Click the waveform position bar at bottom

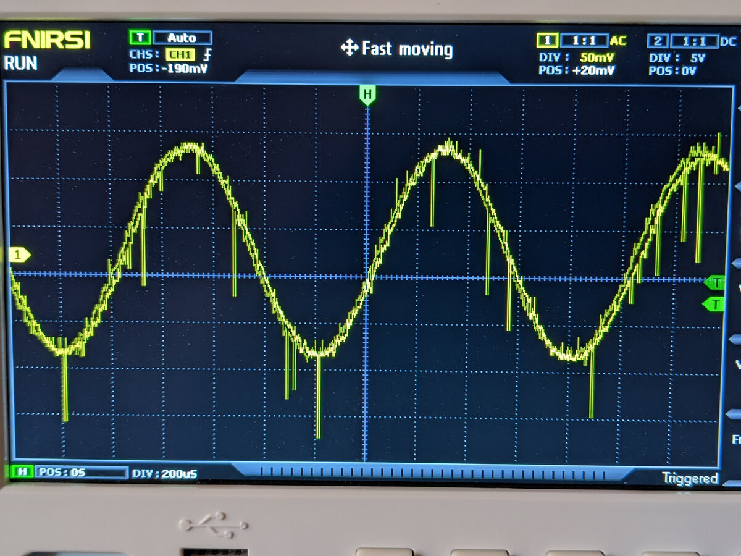point(432,473)
